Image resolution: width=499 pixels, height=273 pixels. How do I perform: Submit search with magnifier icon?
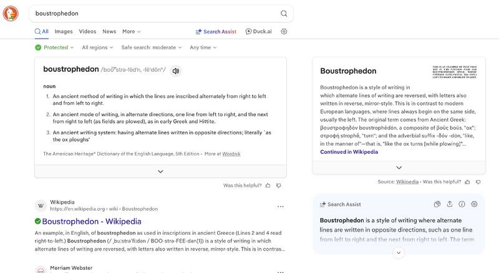pos(284,13)
